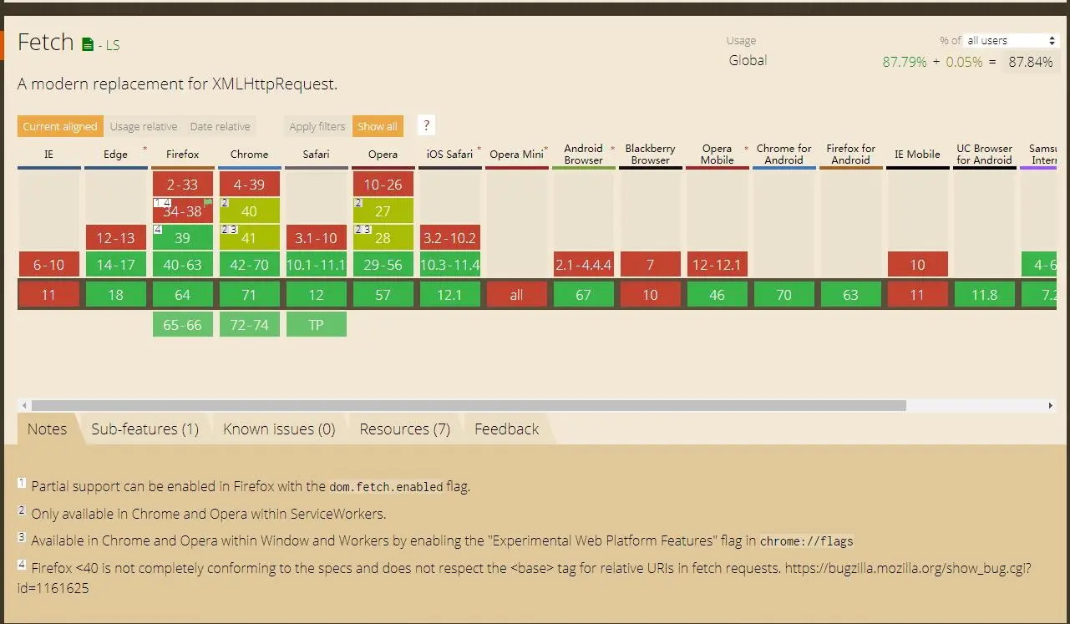Click the IE browser column header

coord(48,155)
